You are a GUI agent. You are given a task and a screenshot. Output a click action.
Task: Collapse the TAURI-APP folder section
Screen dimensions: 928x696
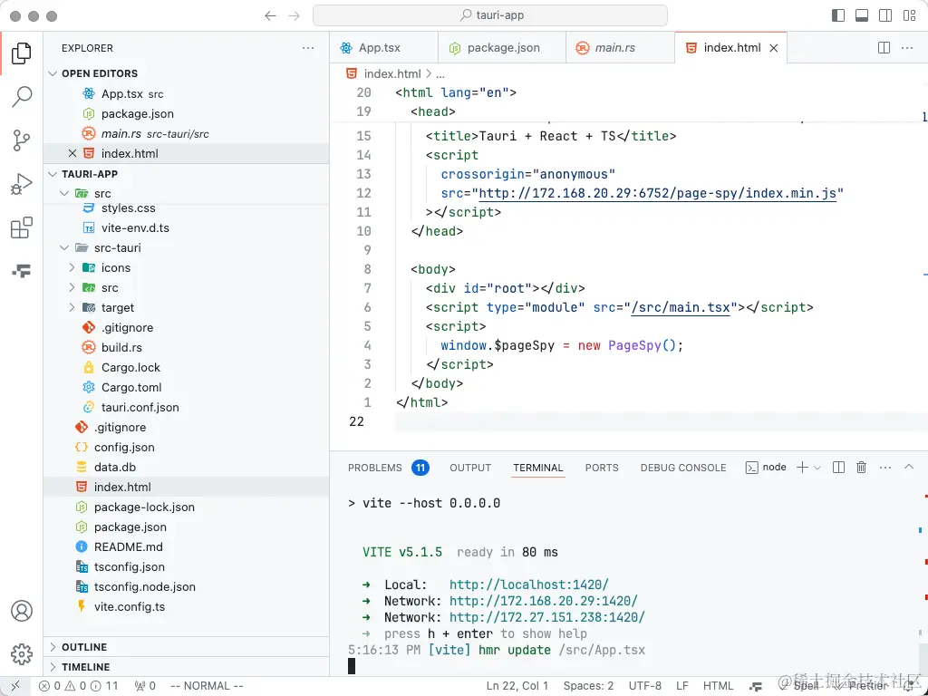coord(53,174)
